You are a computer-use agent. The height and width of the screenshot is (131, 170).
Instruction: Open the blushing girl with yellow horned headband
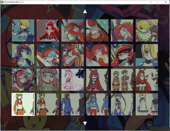[122, 55]
